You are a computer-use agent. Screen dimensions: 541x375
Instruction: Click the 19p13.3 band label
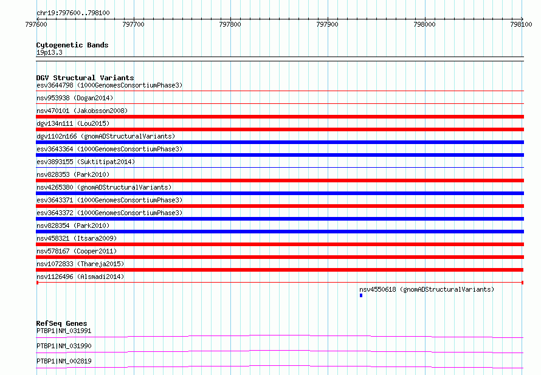coord(49,52)
